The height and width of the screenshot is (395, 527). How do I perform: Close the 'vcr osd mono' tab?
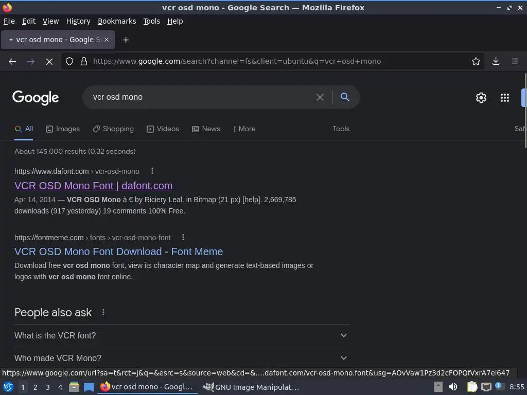pos(106,40)
